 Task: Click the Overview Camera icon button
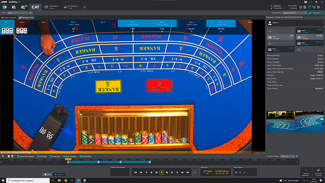[318, 172]
